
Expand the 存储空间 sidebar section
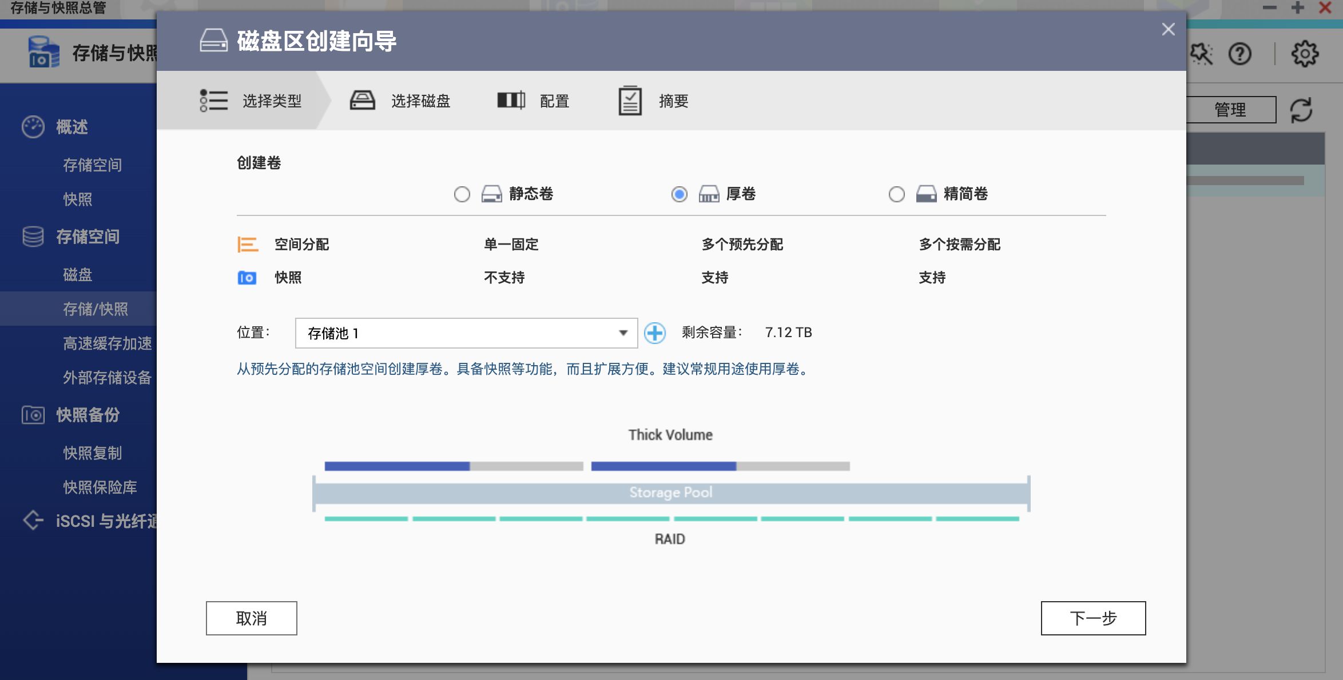click(87, 237)
